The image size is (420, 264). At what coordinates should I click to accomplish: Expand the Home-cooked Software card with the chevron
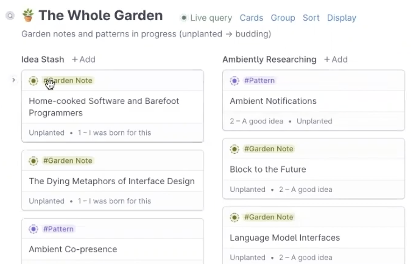pyautogui.click(x=14, y=80)
